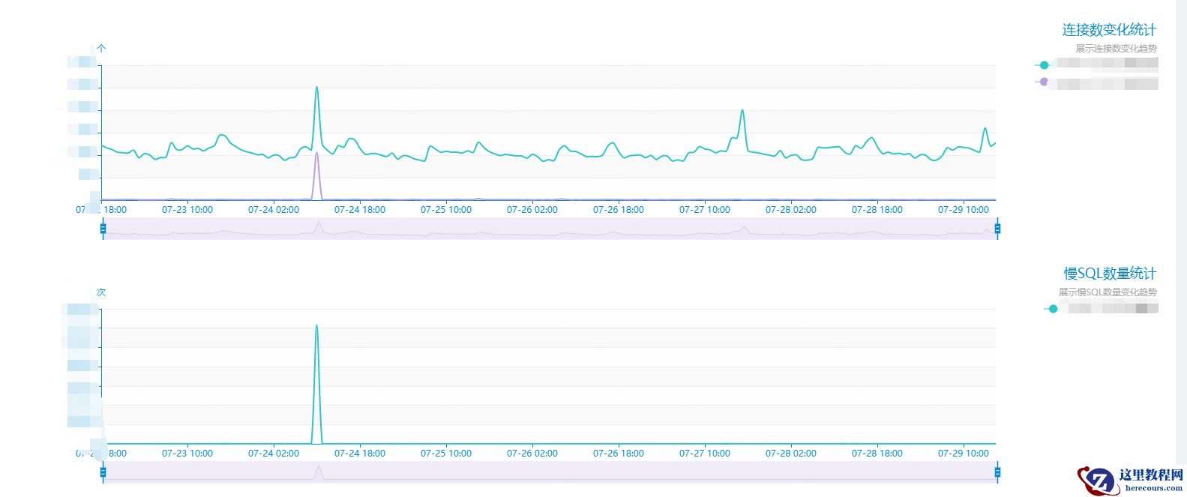
Task: Click the 个 unit label on the connection chart
Action: [101, 48]
